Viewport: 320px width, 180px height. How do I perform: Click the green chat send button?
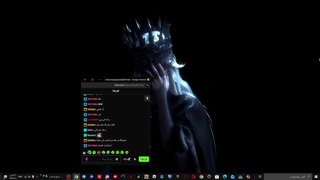[144, 159]
